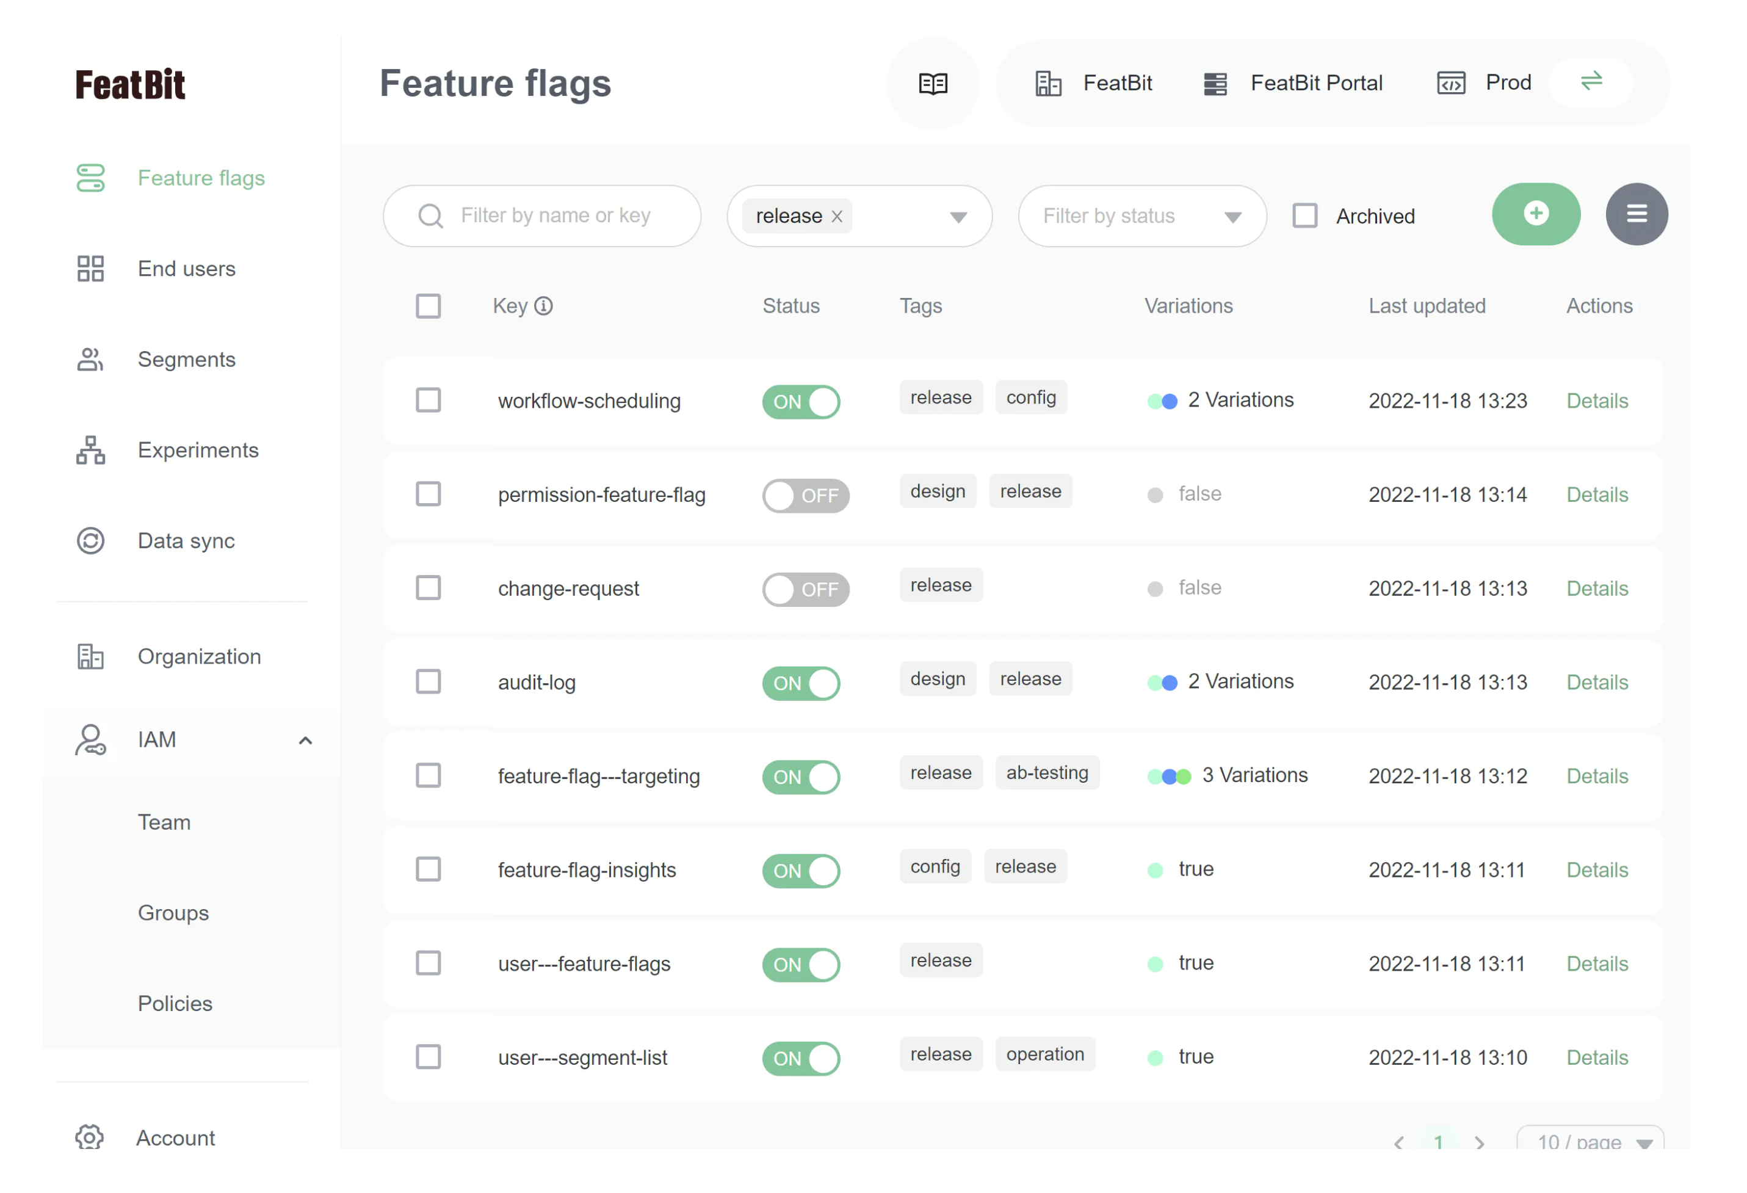Open Experiments in sidebar
This screenshot has width=1747, height=1193.
pyautogui.click(x=198, y=451)
